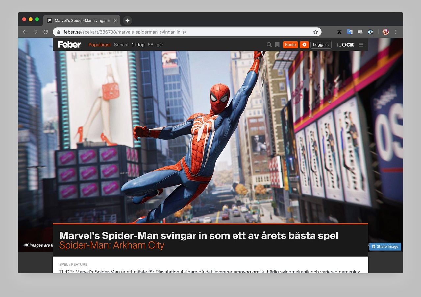Screen dimensions: 421x297
Task: Go back to the previous page
Action: [x=25, y=32]
